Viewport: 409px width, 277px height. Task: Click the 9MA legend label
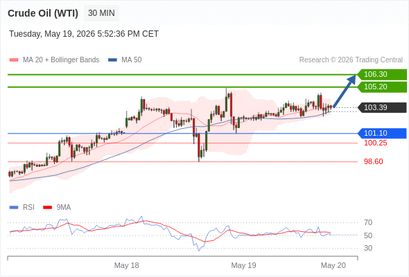tap(64, 208)
